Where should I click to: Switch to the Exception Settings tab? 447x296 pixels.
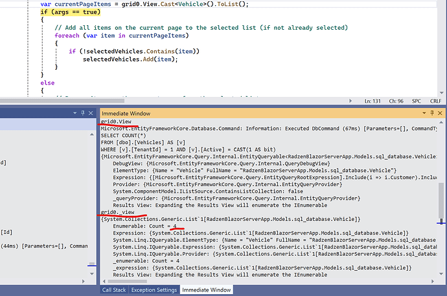[154, 290]
